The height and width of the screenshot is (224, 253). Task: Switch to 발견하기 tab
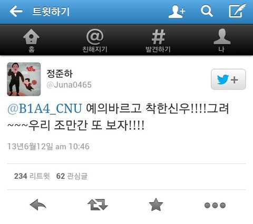[x=158, y=40]
